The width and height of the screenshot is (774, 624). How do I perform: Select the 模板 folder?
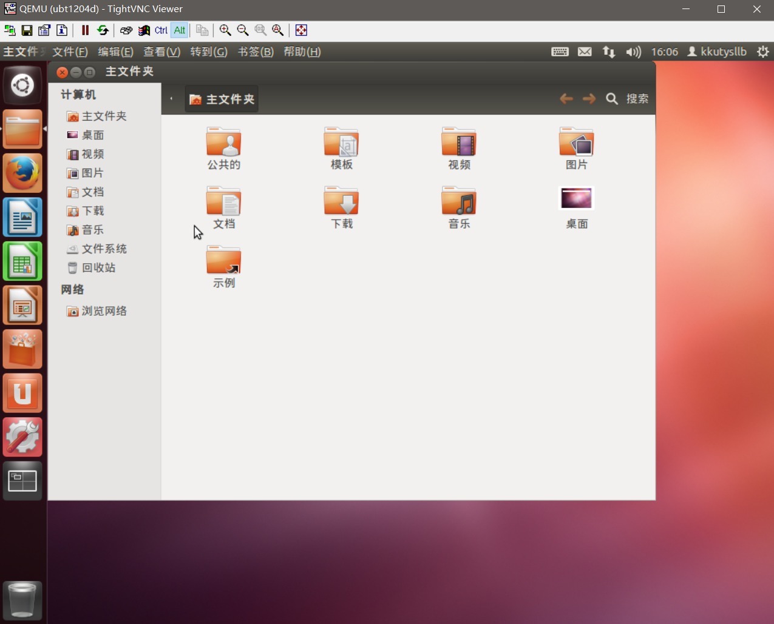[x=341, y=148]
